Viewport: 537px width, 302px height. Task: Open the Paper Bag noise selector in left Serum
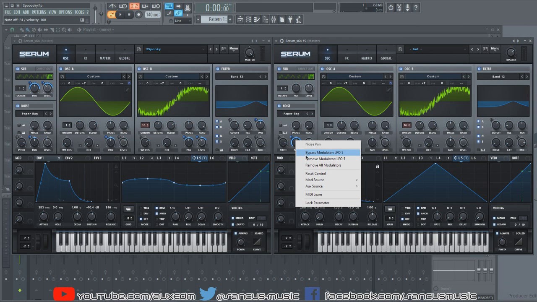point(29,114)
